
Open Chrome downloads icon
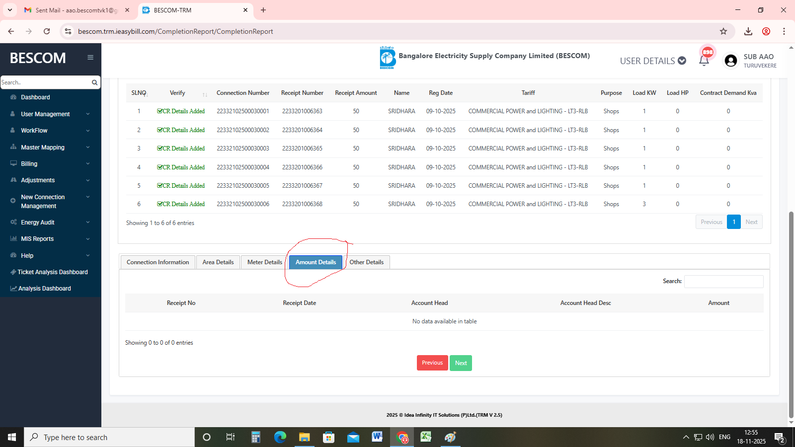(x=748, y=31)
